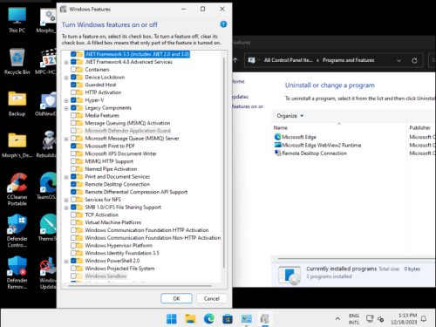Expand the Hyper-V tree node
The height and width of the screenshot is (327, 436).
(66, 100)
